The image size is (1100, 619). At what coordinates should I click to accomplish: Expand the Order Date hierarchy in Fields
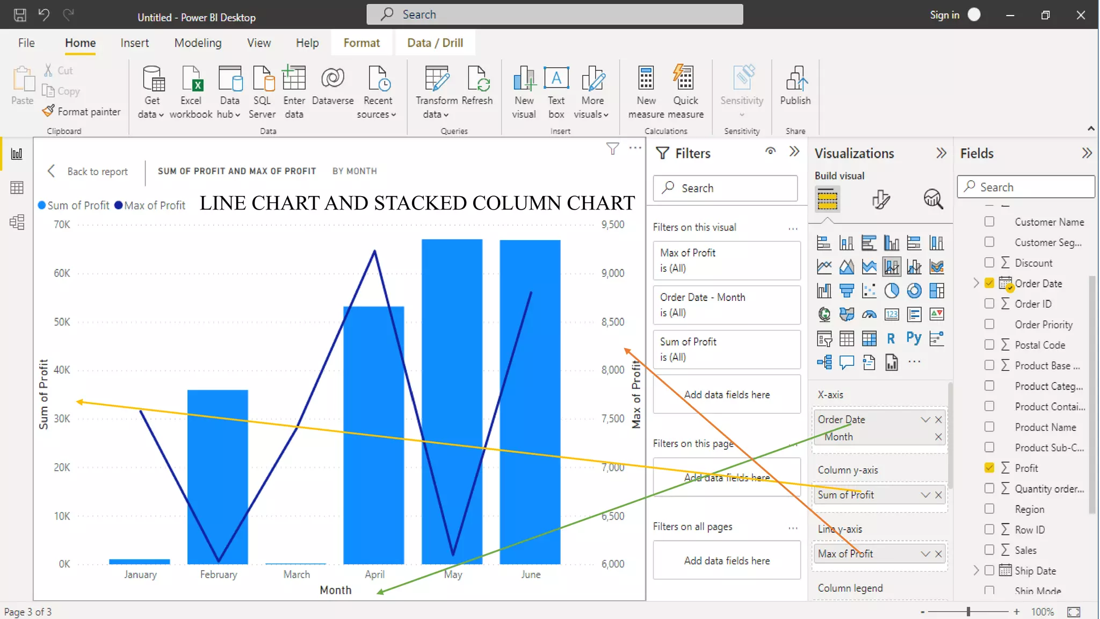pyautogui.click(x=976, y=283)
